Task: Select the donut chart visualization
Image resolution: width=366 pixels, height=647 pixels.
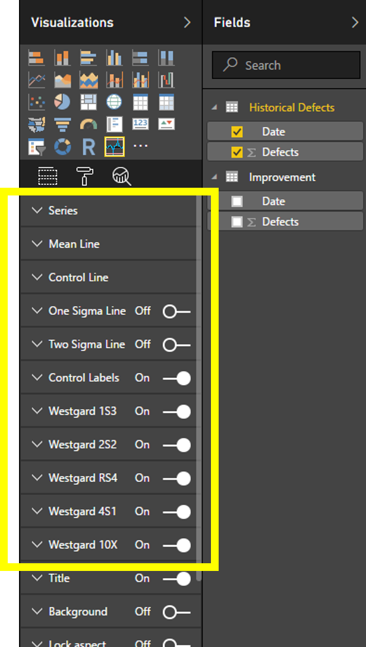Action: point(62,146)
